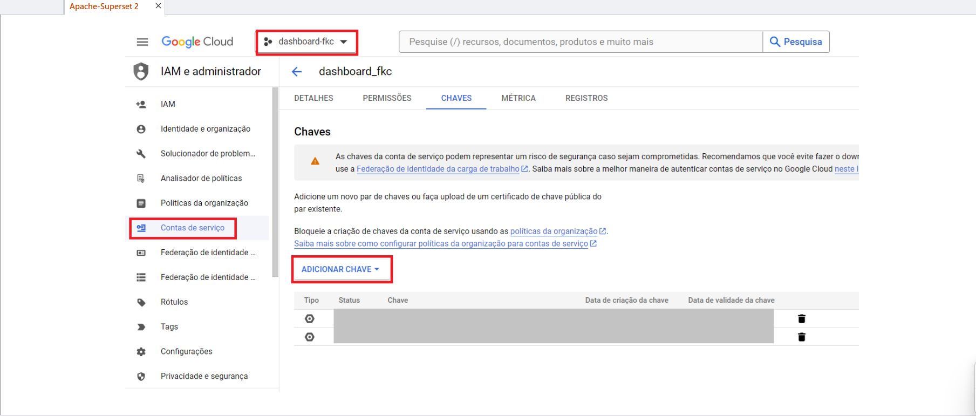Click the Solucionador de problemas wrench icon
The image size is (976, 416).
point(141,154)
